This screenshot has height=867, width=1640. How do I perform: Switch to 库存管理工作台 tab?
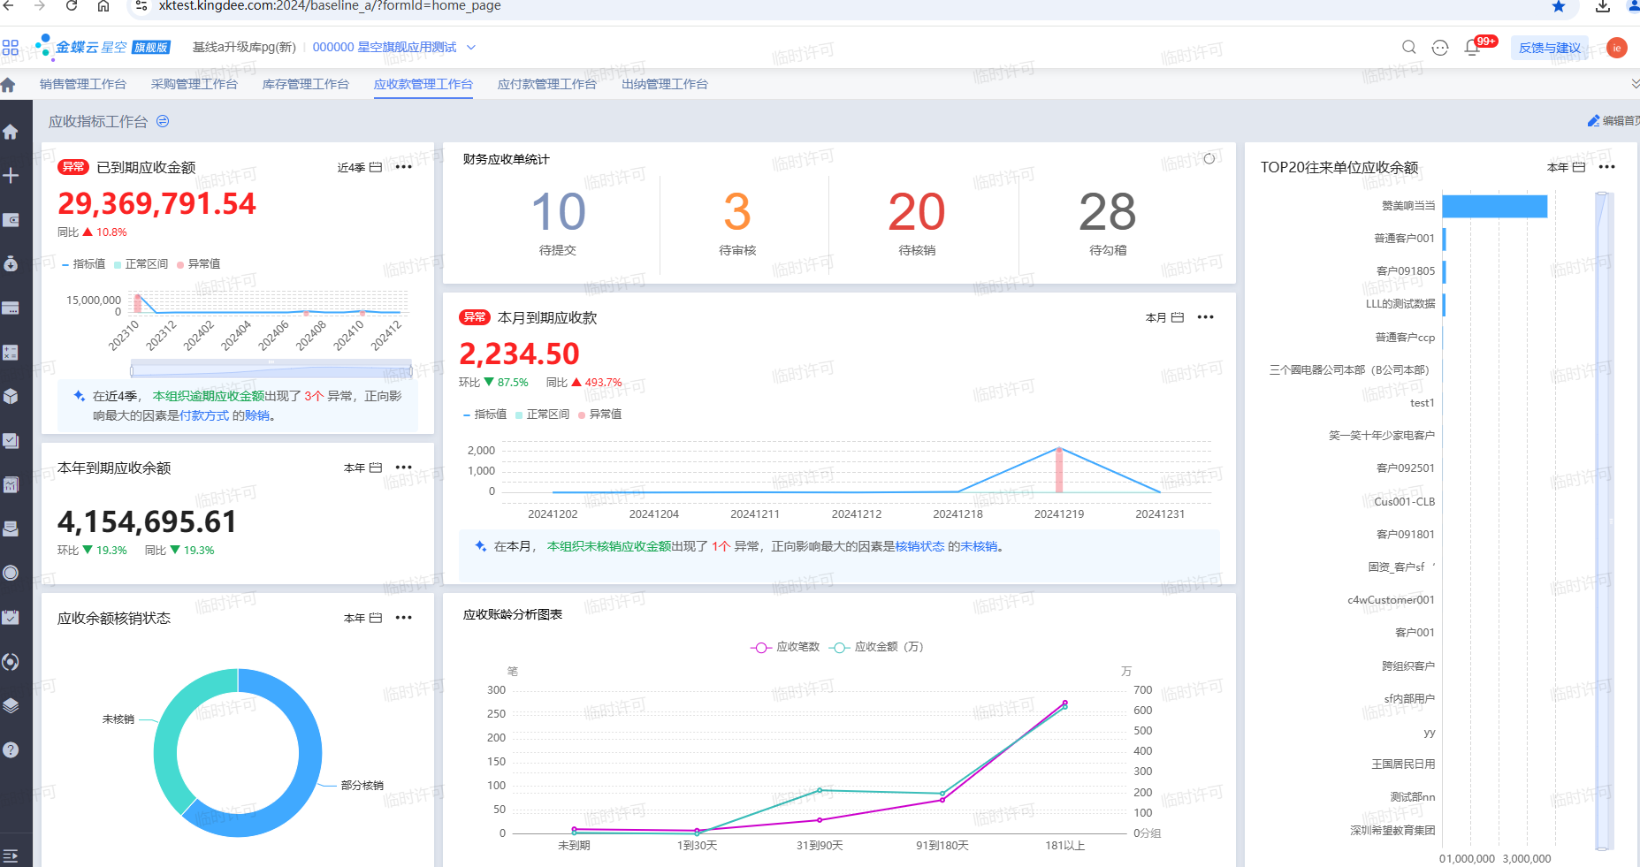[x=306, y=84]
